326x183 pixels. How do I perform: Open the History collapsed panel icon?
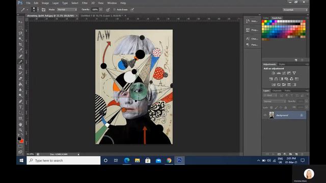pyautogui.click(x=248, y=21)
